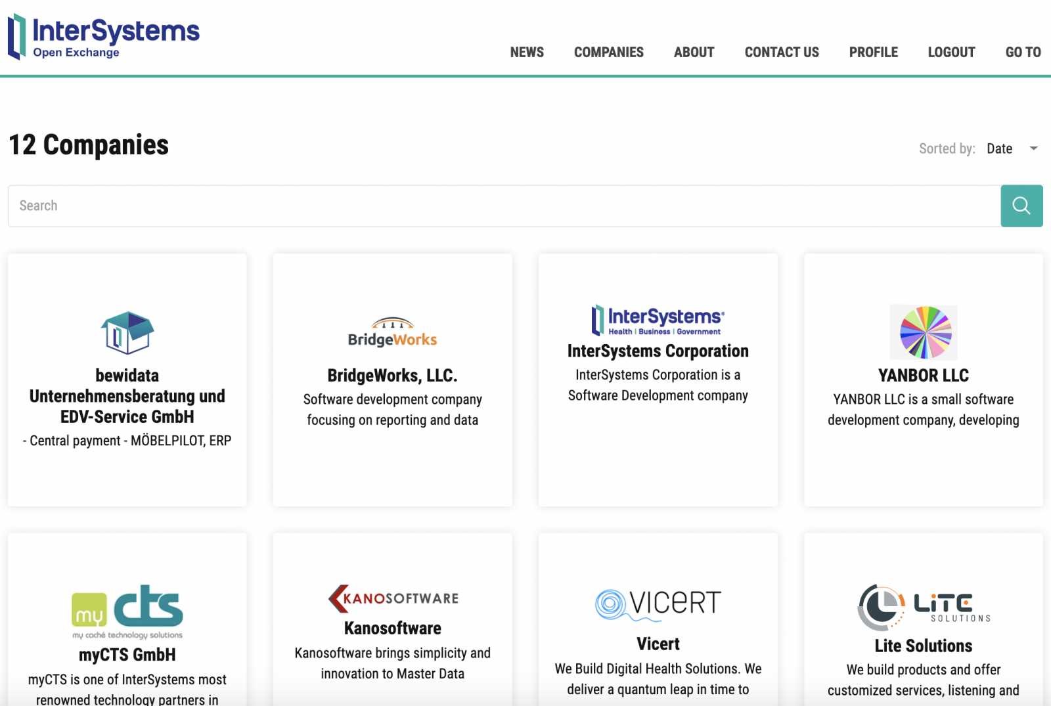Viewport: 1051px width, 706px height.
Task: Go to the COMPANIES page
Action: [609, 52]
